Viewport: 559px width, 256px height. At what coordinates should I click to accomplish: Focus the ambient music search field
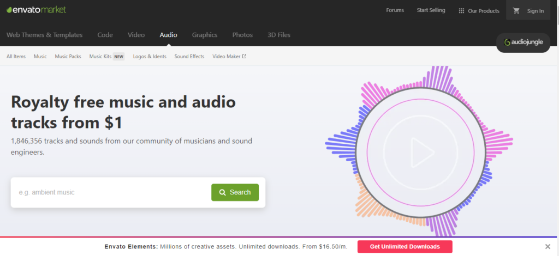[110, 192]
